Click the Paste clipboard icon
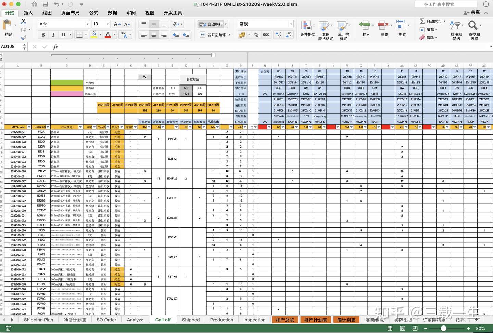This screenshot has width=493, height=333. pyautogui.click(x=7, y=25)
